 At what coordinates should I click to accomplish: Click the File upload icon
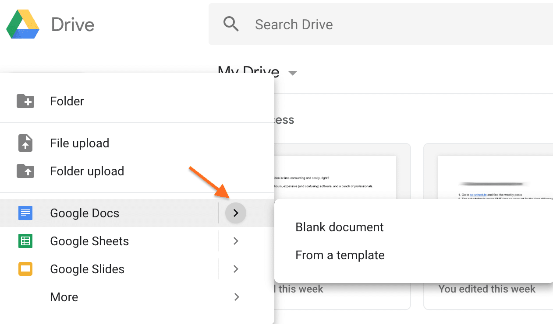pos(25,143)
